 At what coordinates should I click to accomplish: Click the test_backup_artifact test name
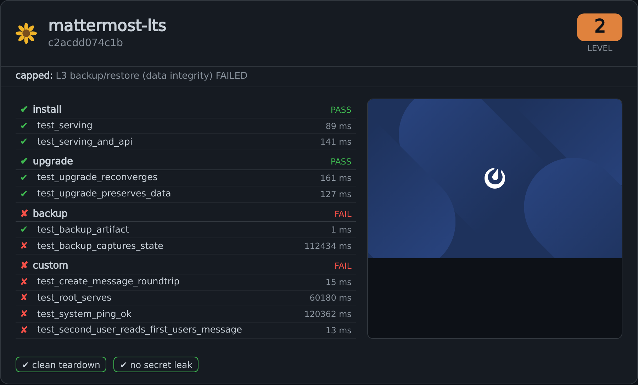click(x=83, y=229)
